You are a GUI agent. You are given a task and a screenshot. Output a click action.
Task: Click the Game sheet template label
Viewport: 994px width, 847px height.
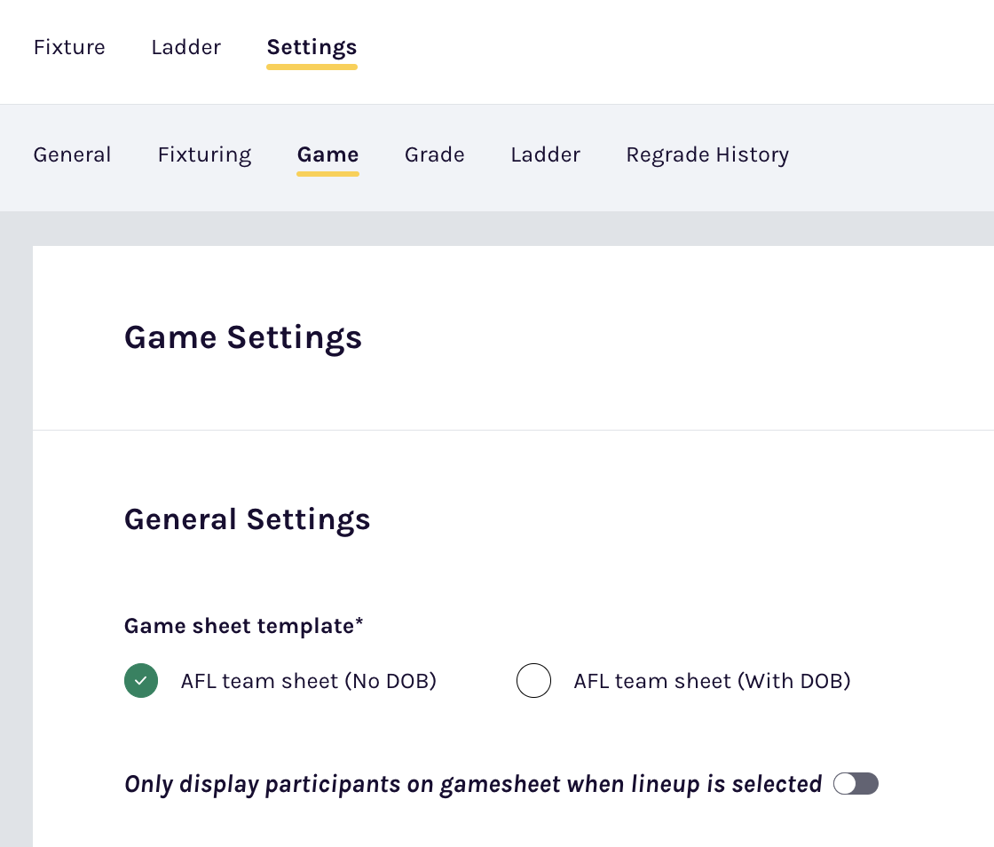pyautogui.click(x=243, y=625)
